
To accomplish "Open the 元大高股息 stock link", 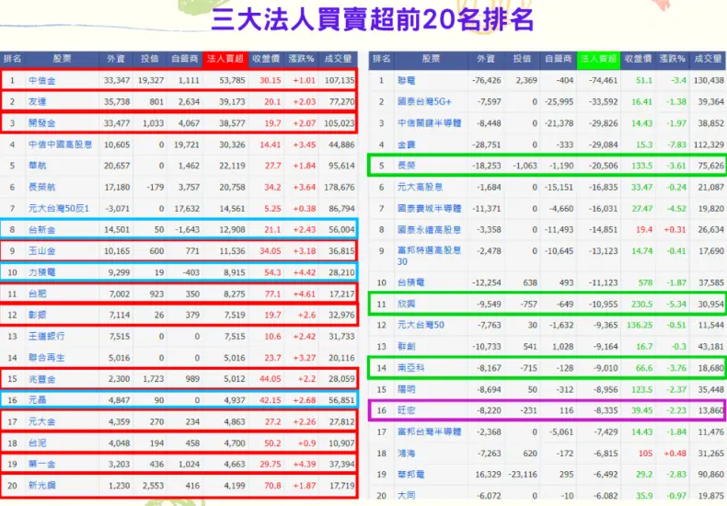I will (x=420, y=187).
